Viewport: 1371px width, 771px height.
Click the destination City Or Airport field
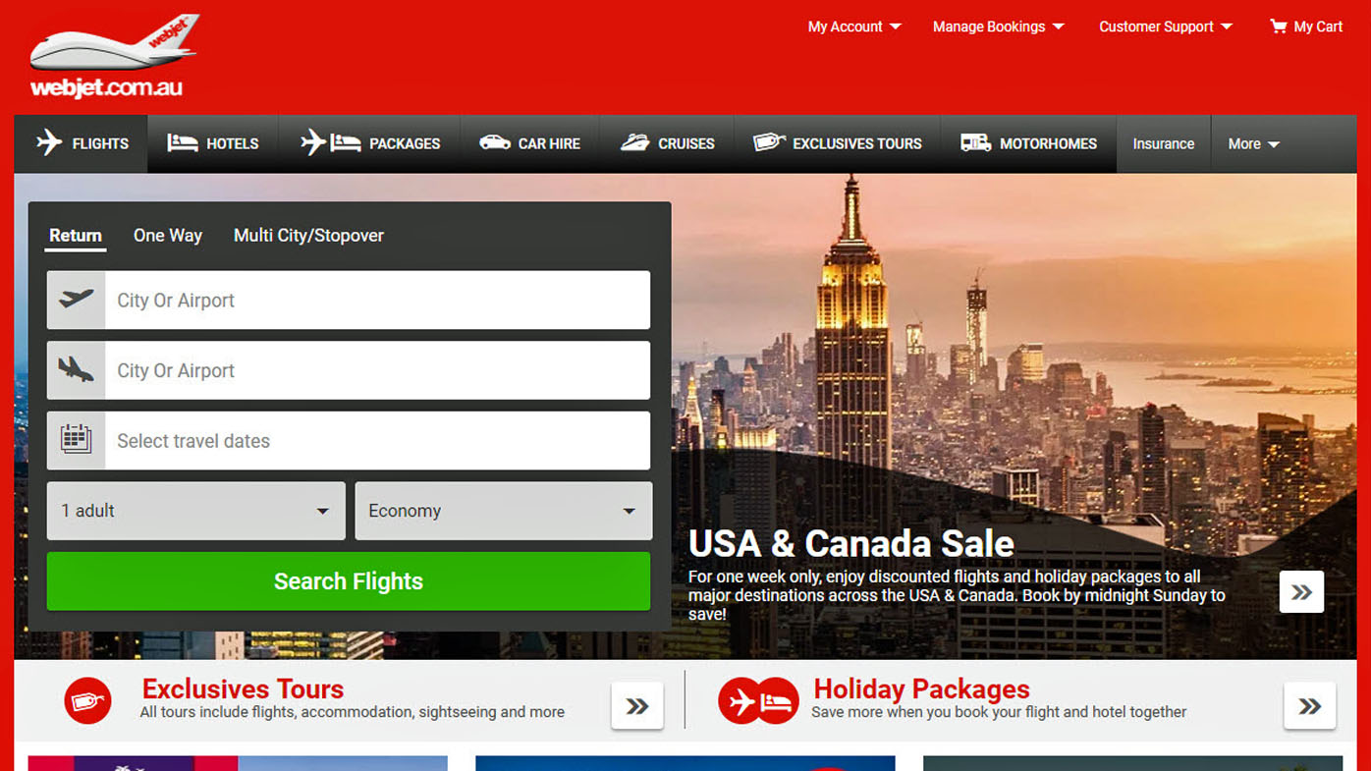click(x=349, y=370)
